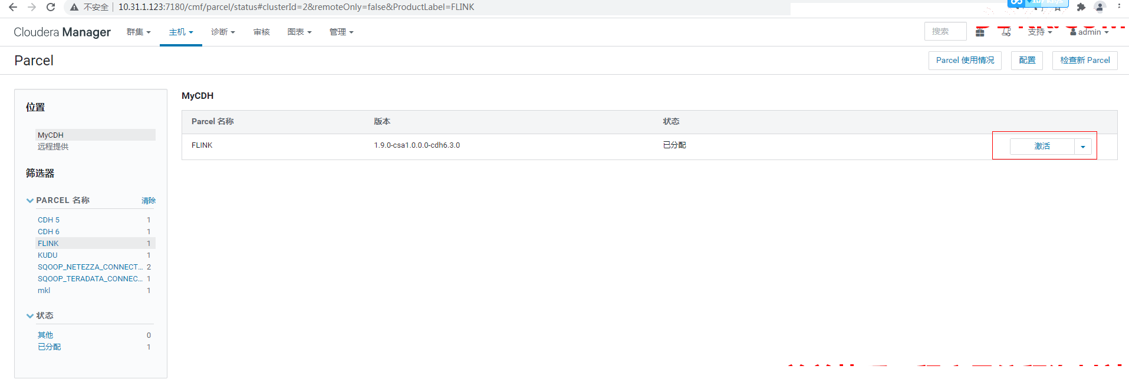1129x389 pixels.
Task: Go to the 审核 page
Action: pyautogui.click(x=261, y=32)
